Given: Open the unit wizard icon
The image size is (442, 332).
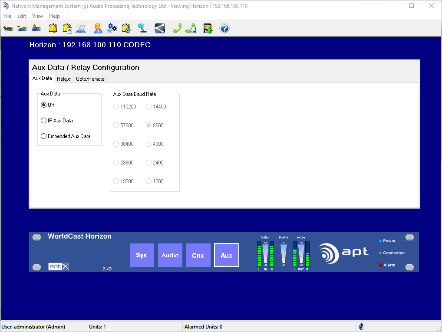Looking at the screenshot, I should coord(36,29).
